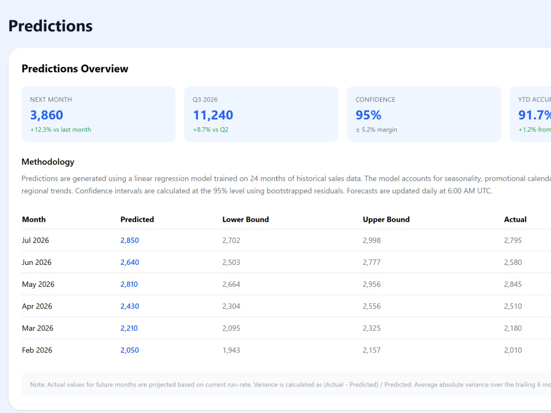Click actual value 2,180 cell
Viewport: 551px width, 413px height.
click(513, 328)
